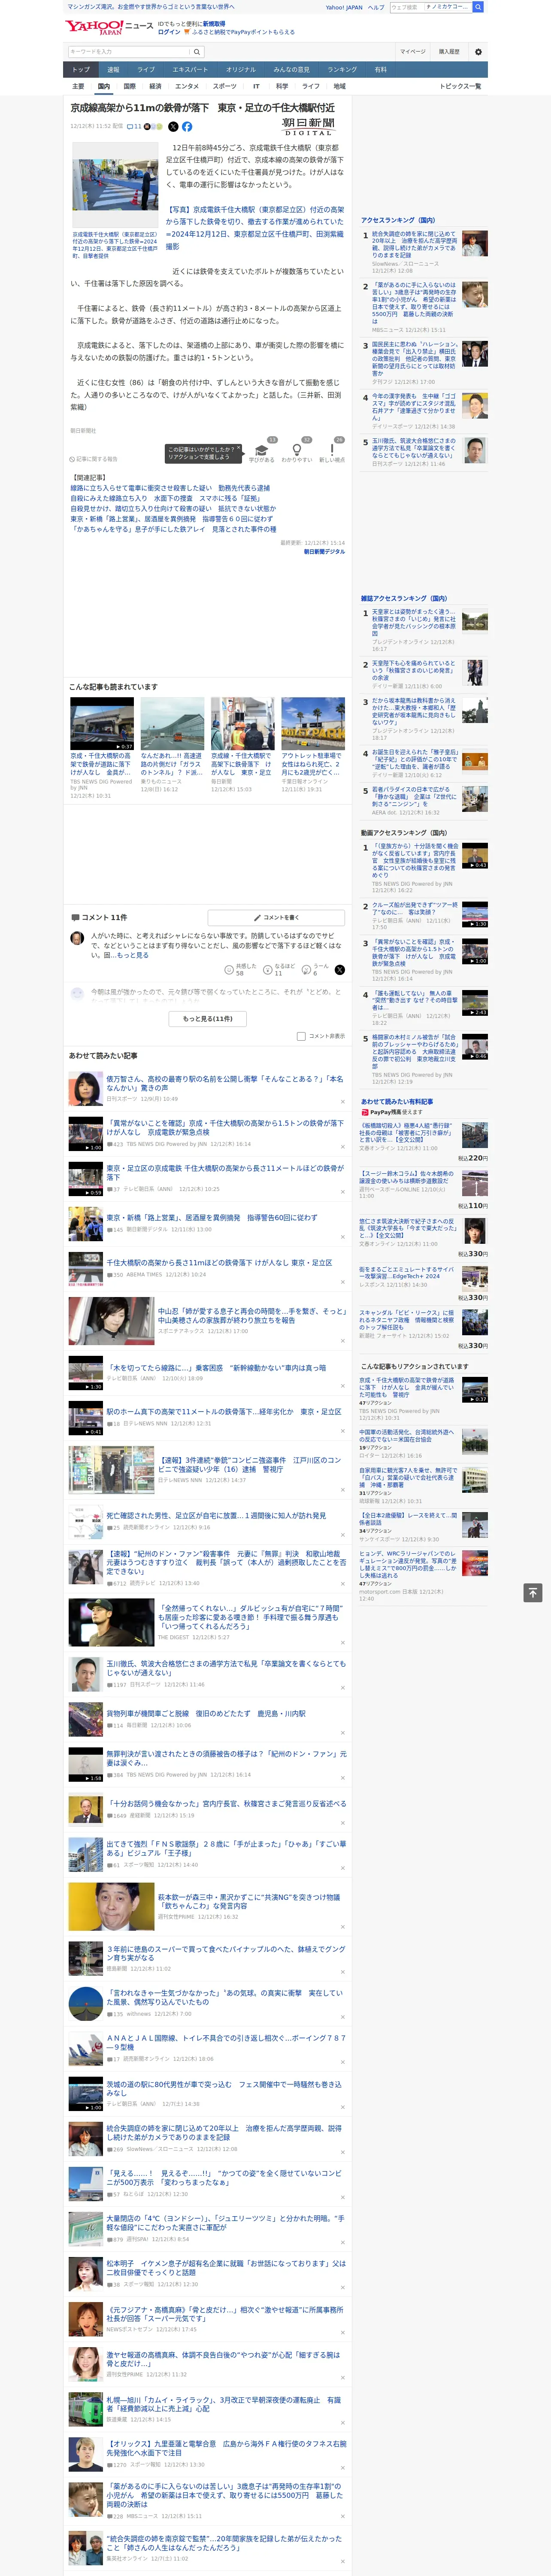Image resolution: width=551 pixels, height=2576 pixels.
Task: Click the ログイン link
Action: (x=169, y=32)
